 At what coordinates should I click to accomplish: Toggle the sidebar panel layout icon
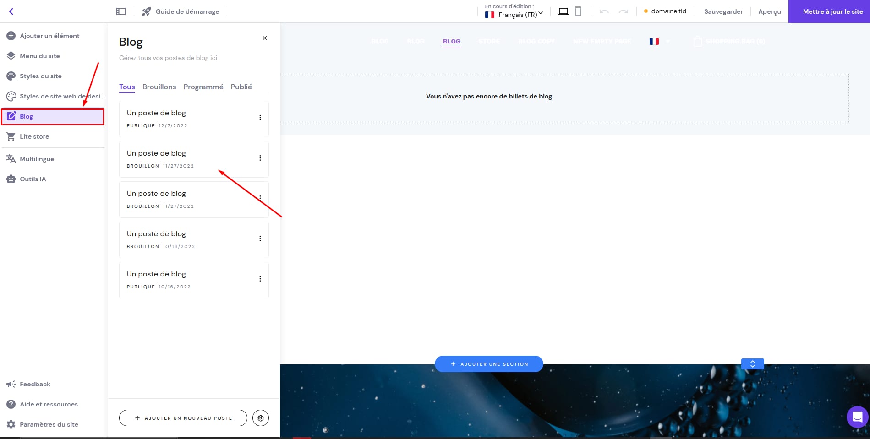[x=121, y=11]
